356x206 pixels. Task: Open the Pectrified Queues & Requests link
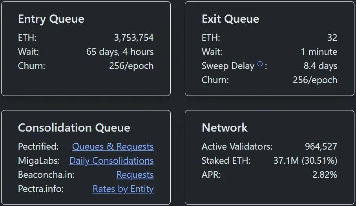(113, 146)
